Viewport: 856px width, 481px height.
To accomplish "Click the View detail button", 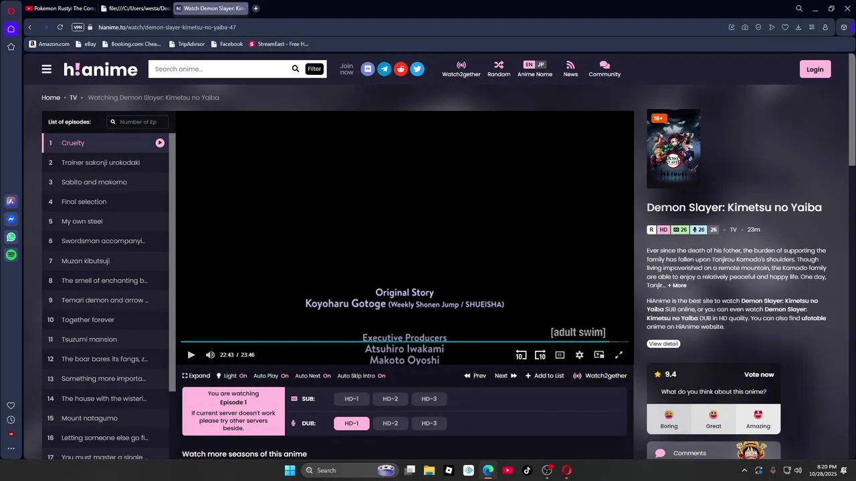I will 663,343.
